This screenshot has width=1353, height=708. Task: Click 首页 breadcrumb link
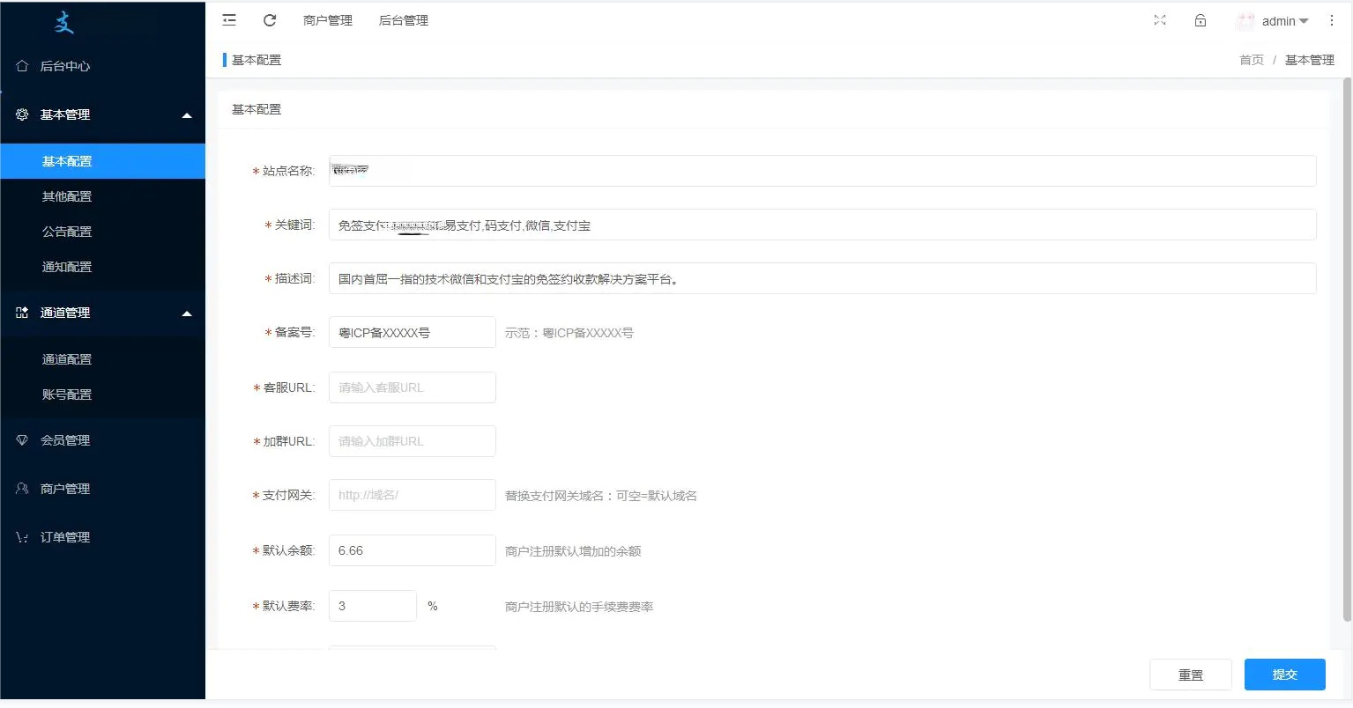(1252, 60)
